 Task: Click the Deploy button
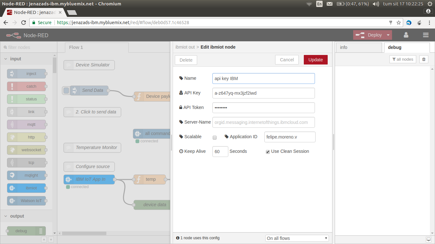(369, 35)
